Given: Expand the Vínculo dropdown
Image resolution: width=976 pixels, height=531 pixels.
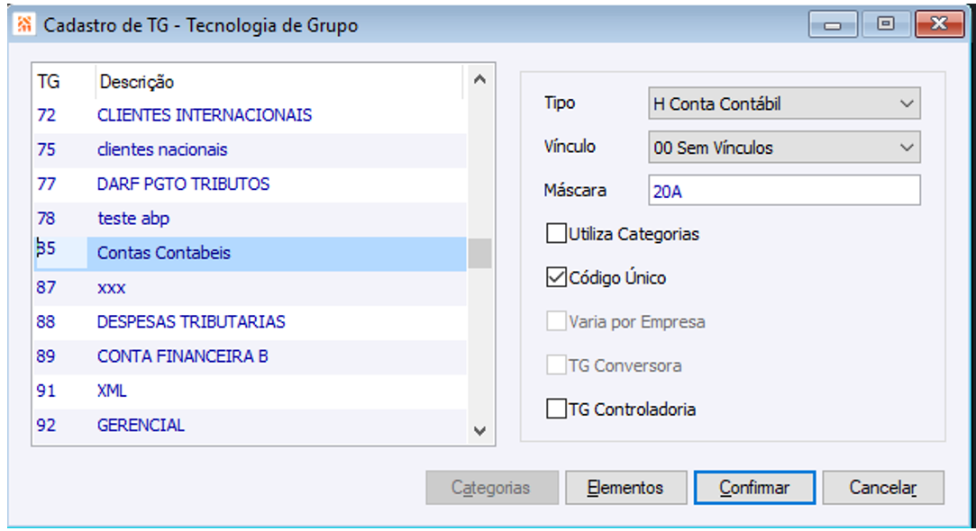Looking at the screenshot, I should 783,148.
